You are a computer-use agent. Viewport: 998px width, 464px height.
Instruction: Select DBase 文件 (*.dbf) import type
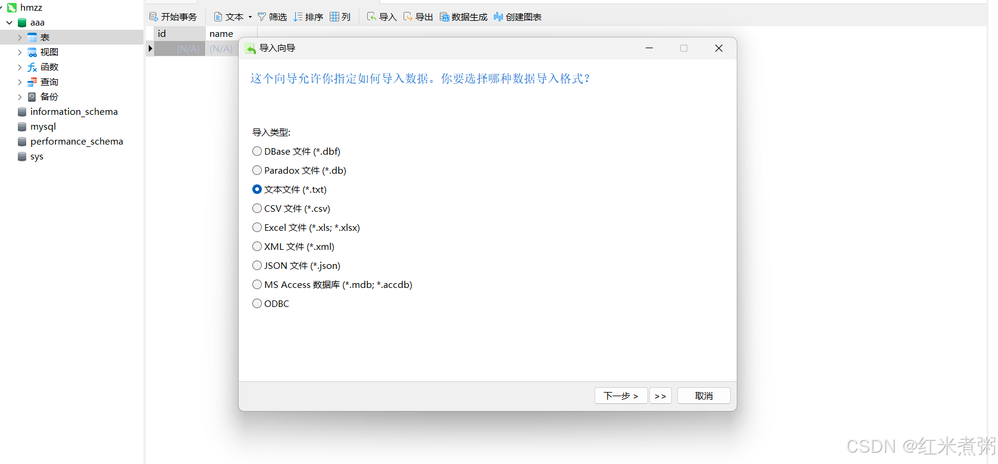coord(257,151)
